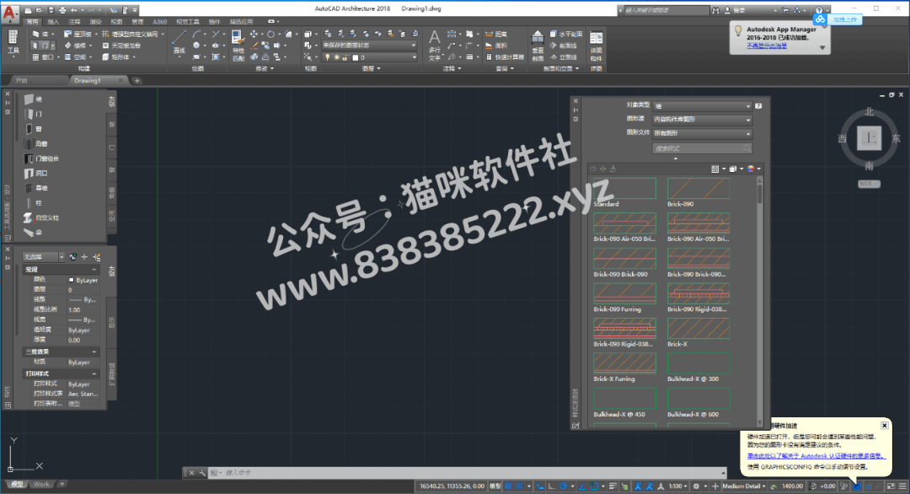The width and height of the screenshot is (910, 494).
Task: Add a new drawing tab with plus button
Action: [x=137, y=81]
